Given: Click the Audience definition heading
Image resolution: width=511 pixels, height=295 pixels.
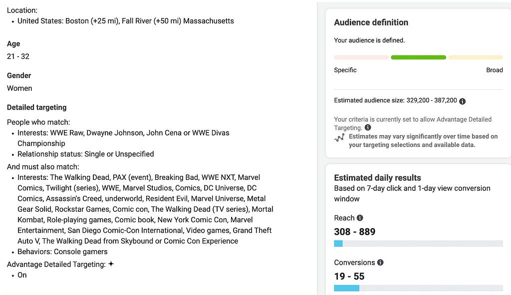Looking at the screenshot, I should click(x=371, y=22).
